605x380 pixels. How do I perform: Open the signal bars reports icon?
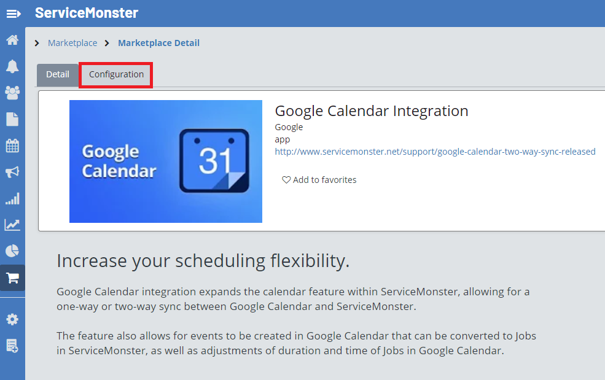(x=12, y=198)
